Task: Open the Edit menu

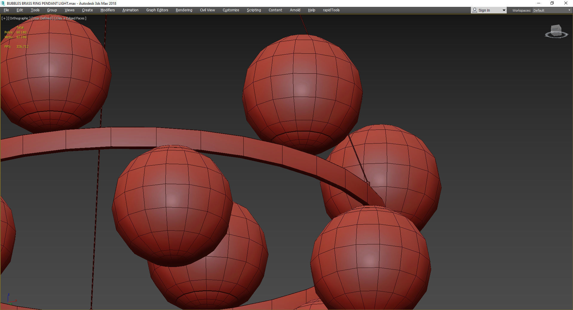Action: (20, 10)
